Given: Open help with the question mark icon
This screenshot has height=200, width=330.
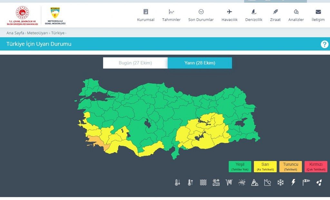Looking at the screenshot, I should click(324, 44).
